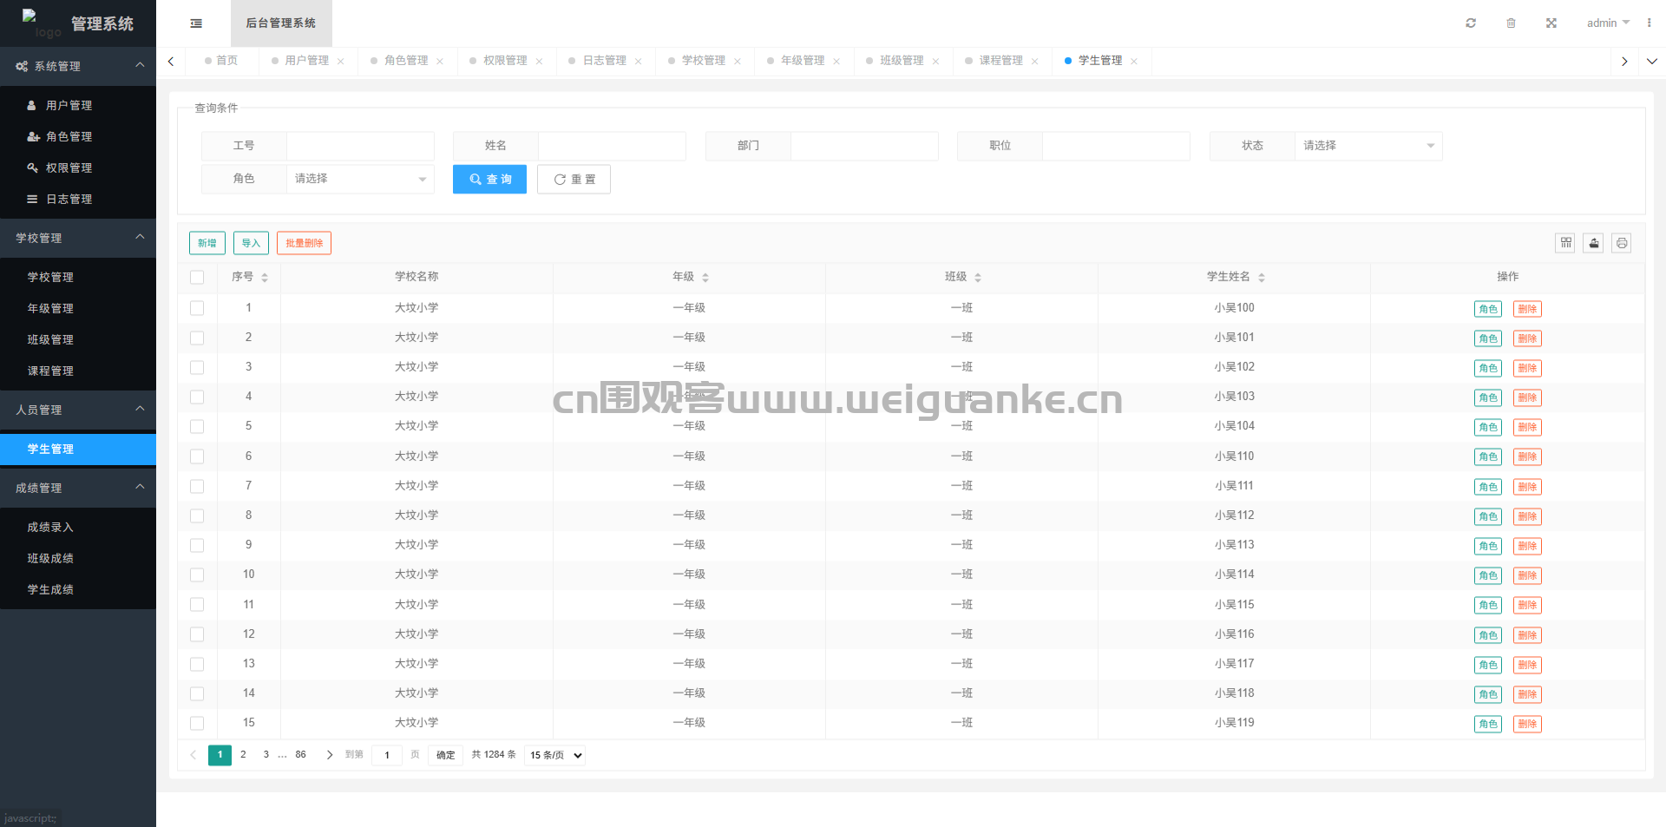
Task: Sort by 年级 column arrows
Action: 705,278
